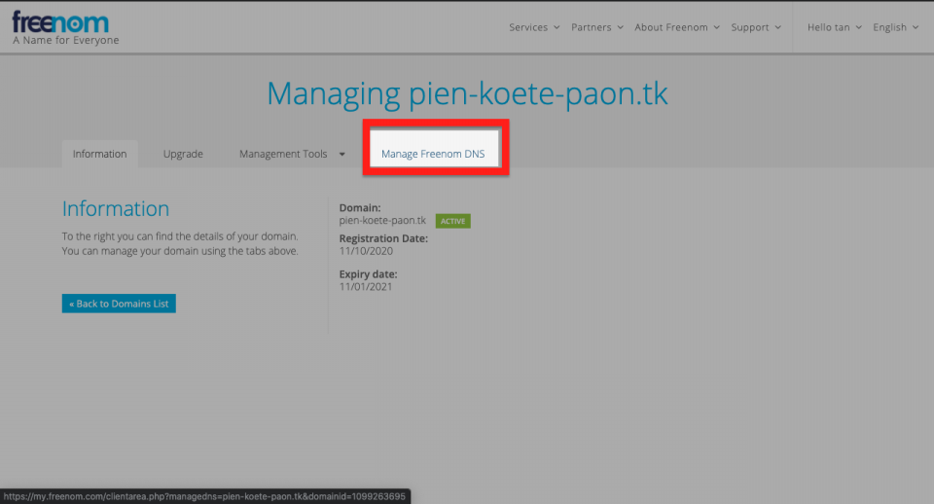Click the A Name for Everyone tagline

66,41
